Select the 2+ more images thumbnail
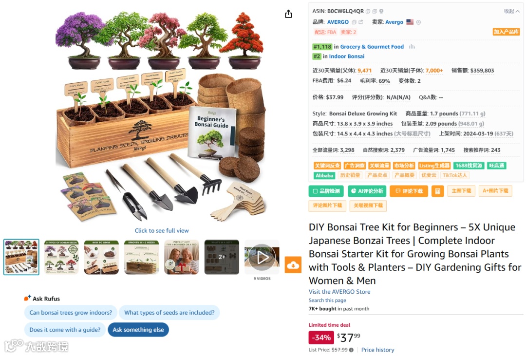The width and height of the screenshot is (526, 356). (222, 257)
